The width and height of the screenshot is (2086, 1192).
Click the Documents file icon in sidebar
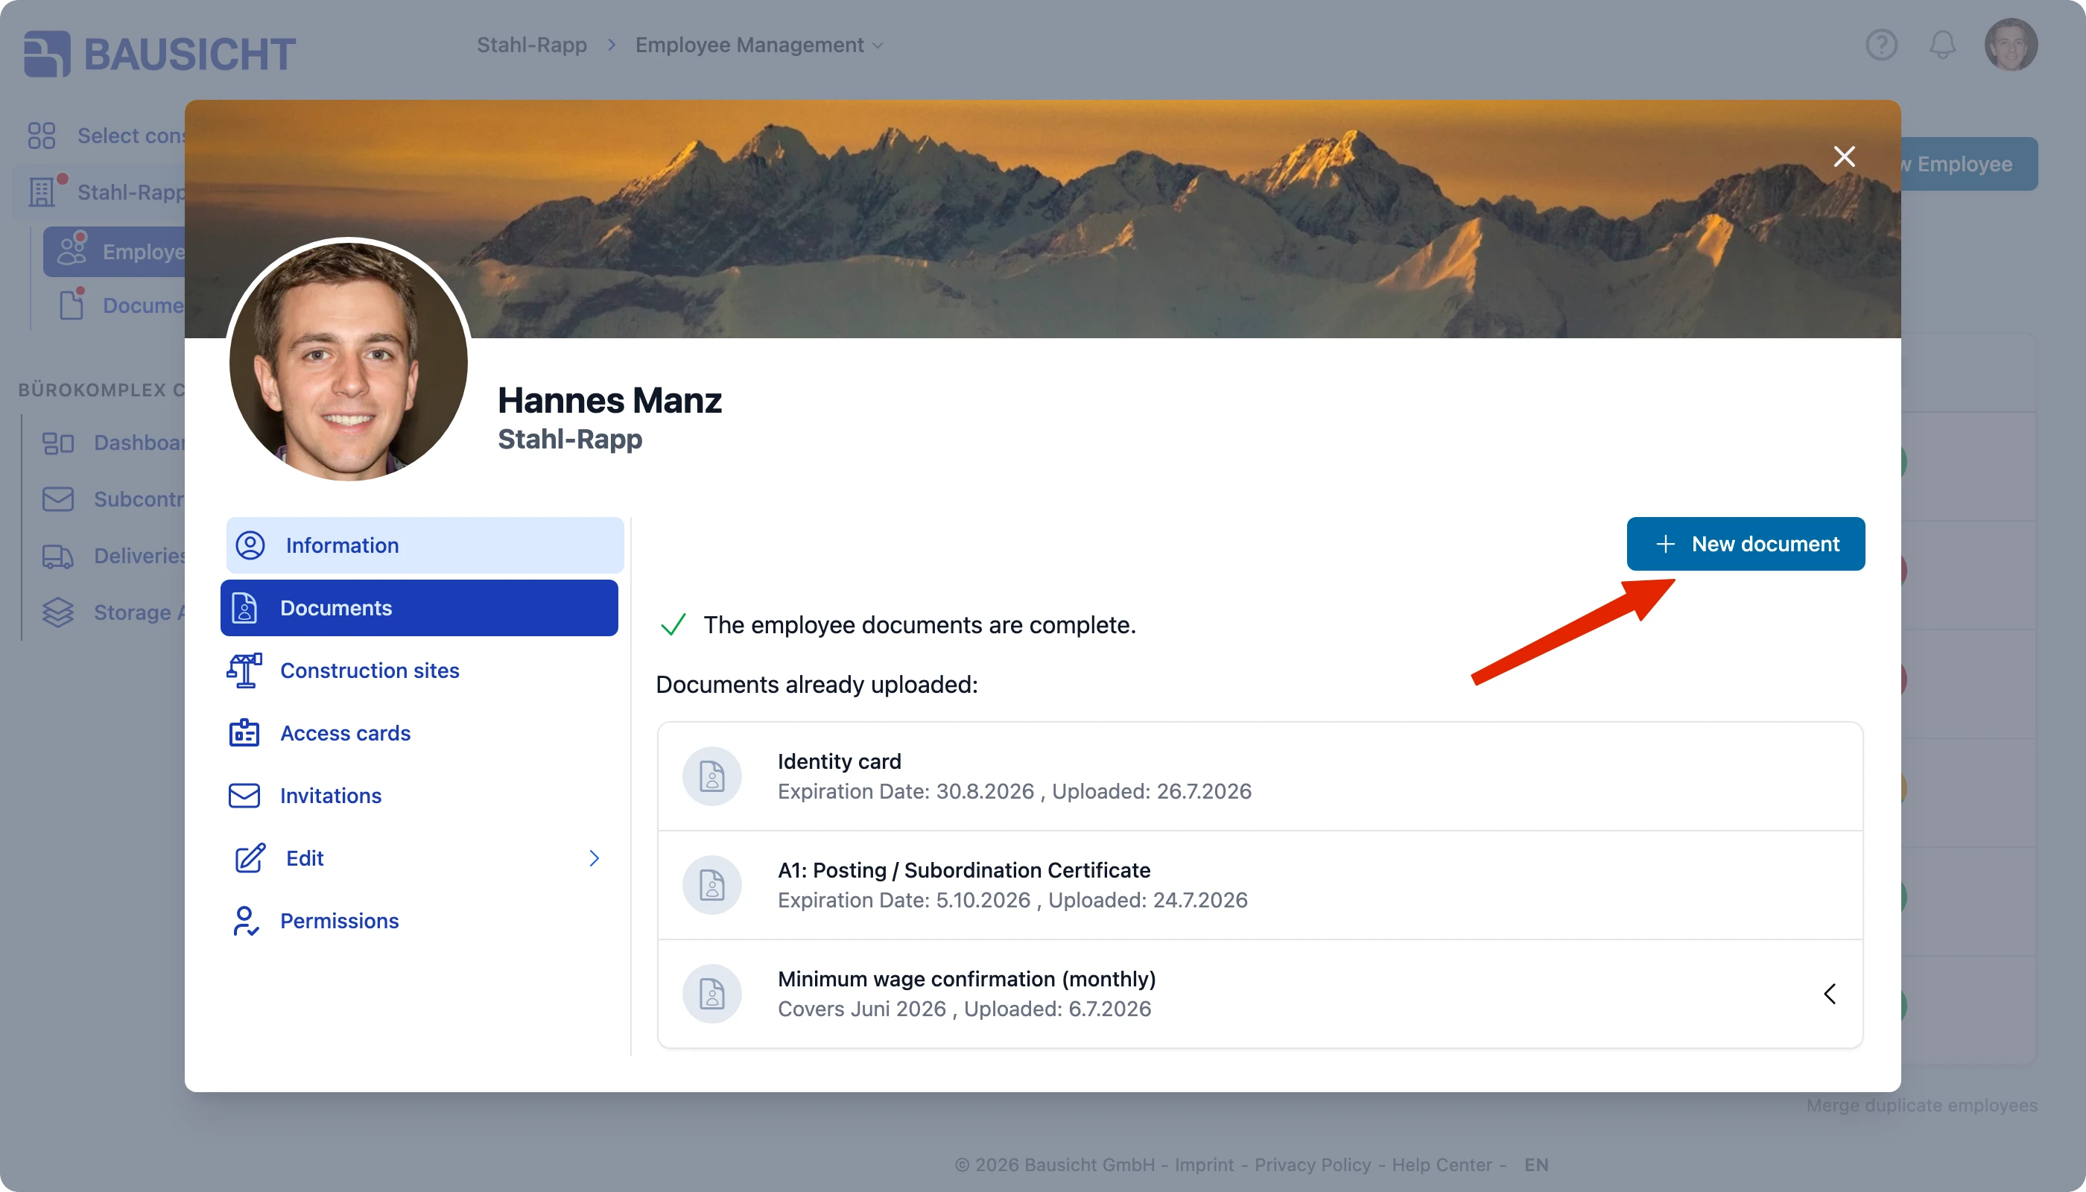point(244,608)
